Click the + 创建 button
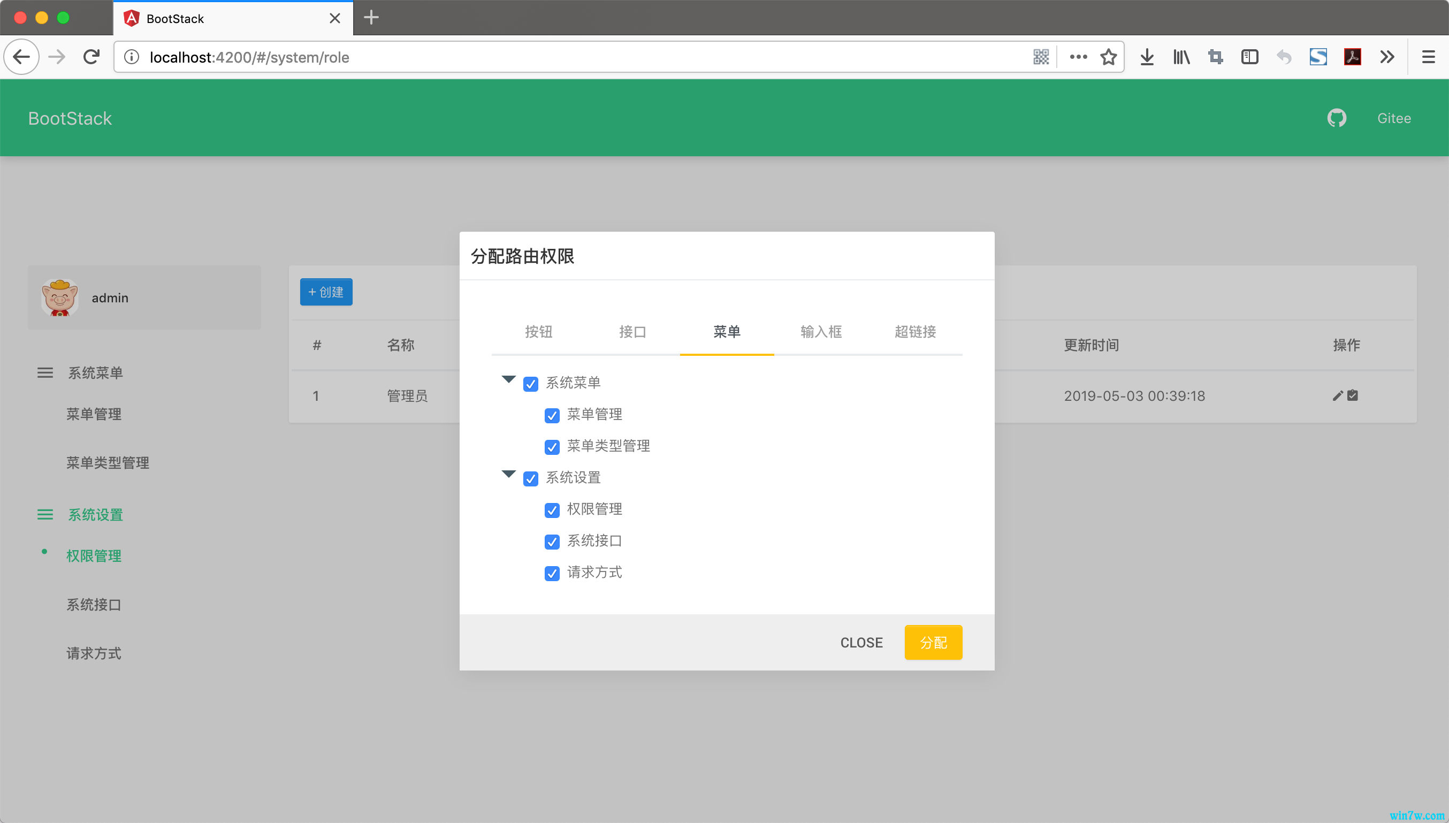The height and width of the screenshot is (823, 1449). [x=326, y=291]
